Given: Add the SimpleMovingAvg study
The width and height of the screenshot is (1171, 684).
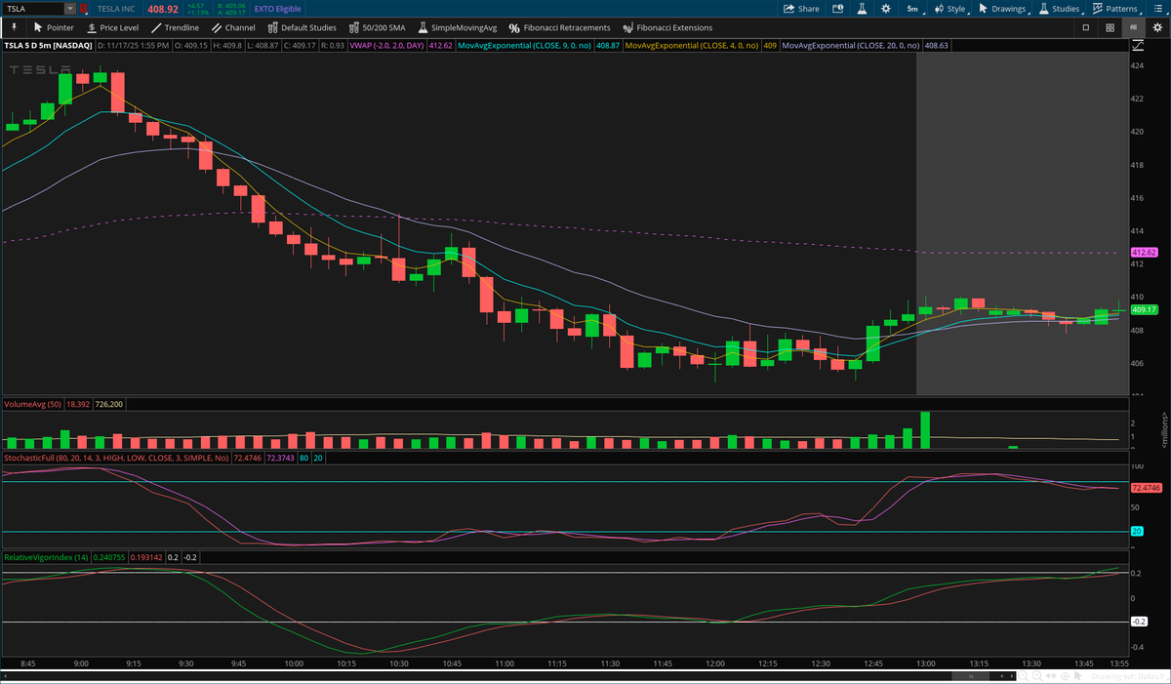Looking at the screenshot, I should (x=457, y=27).
